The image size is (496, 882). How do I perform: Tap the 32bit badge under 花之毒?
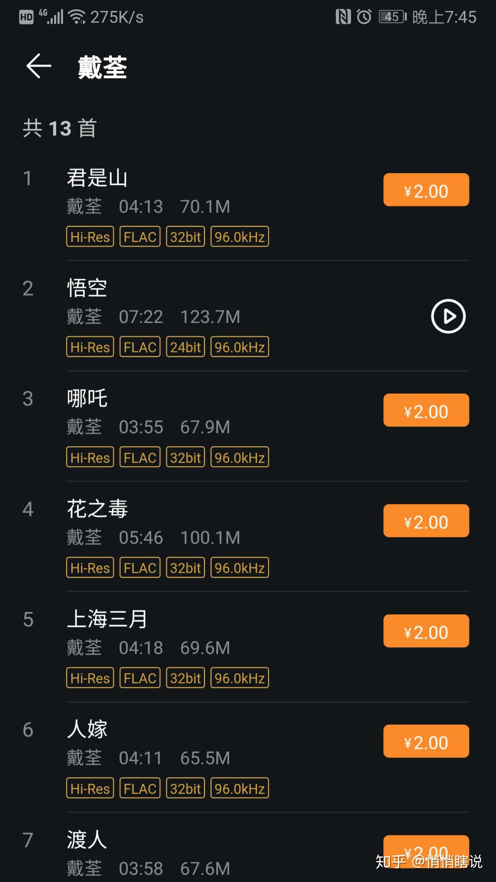click(186, 568)
